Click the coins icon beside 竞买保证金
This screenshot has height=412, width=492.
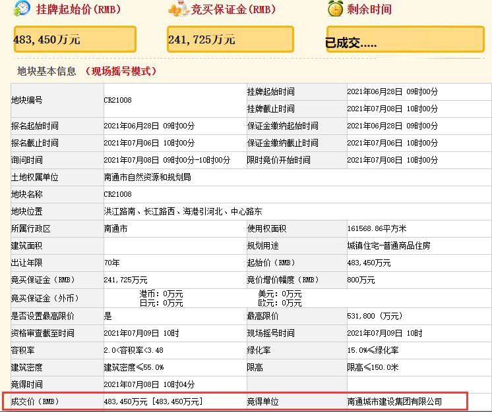178,9
